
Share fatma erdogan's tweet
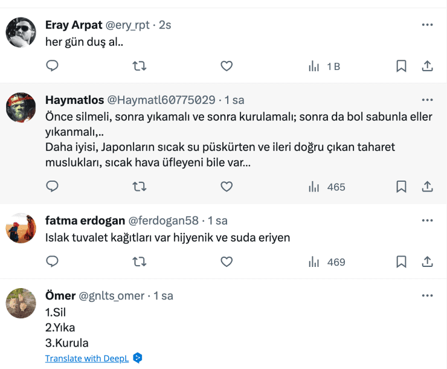(427, 262)
